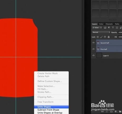Select the First half layer name
This screenshot has width=122, height=114.
click(104, 49)
